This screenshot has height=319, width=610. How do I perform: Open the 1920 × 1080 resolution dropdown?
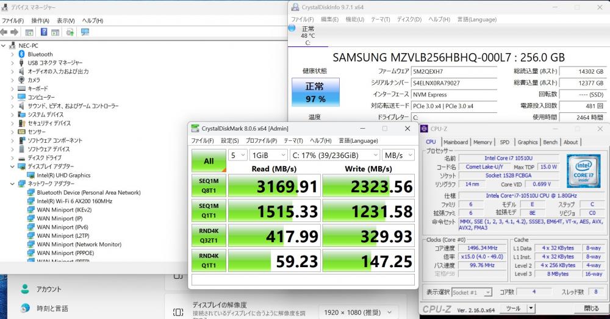tap(358, 312)
